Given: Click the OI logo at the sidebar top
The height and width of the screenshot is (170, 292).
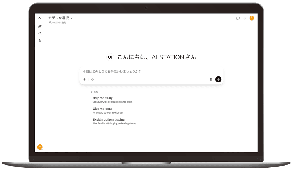Looking at the screenshot, I should [40, 18].
